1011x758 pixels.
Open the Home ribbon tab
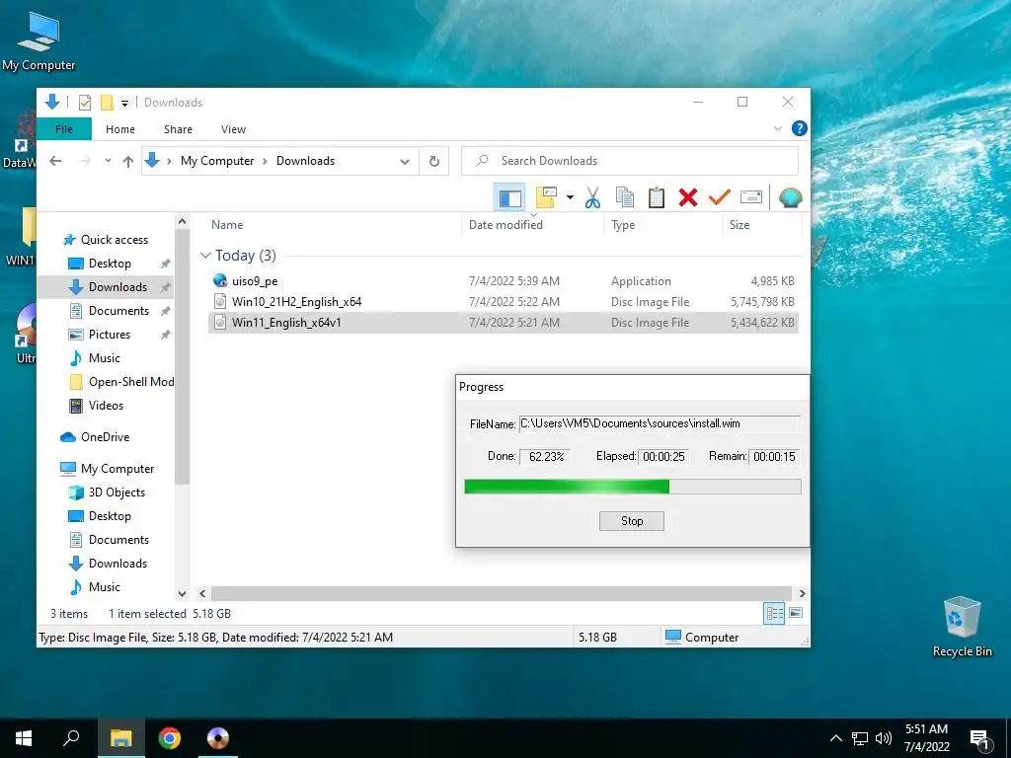119,129
